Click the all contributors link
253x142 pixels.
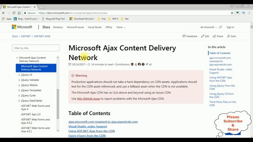(150, 64)
